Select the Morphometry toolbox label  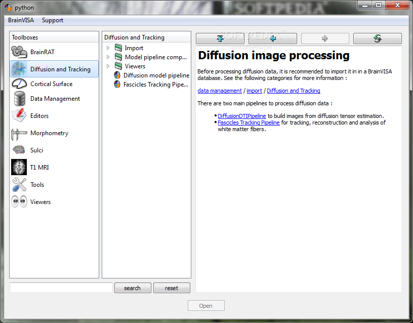point(49,133)
